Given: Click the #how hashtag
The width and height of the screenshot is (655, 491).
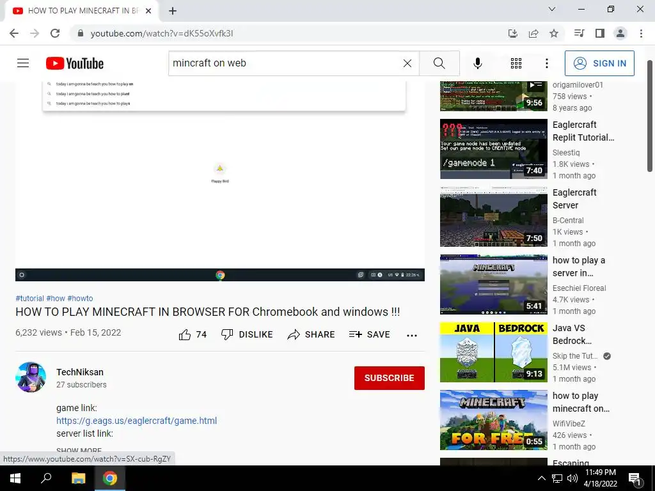Looking at the screenshot, I should pyautogui.click(x=56, y=298).
